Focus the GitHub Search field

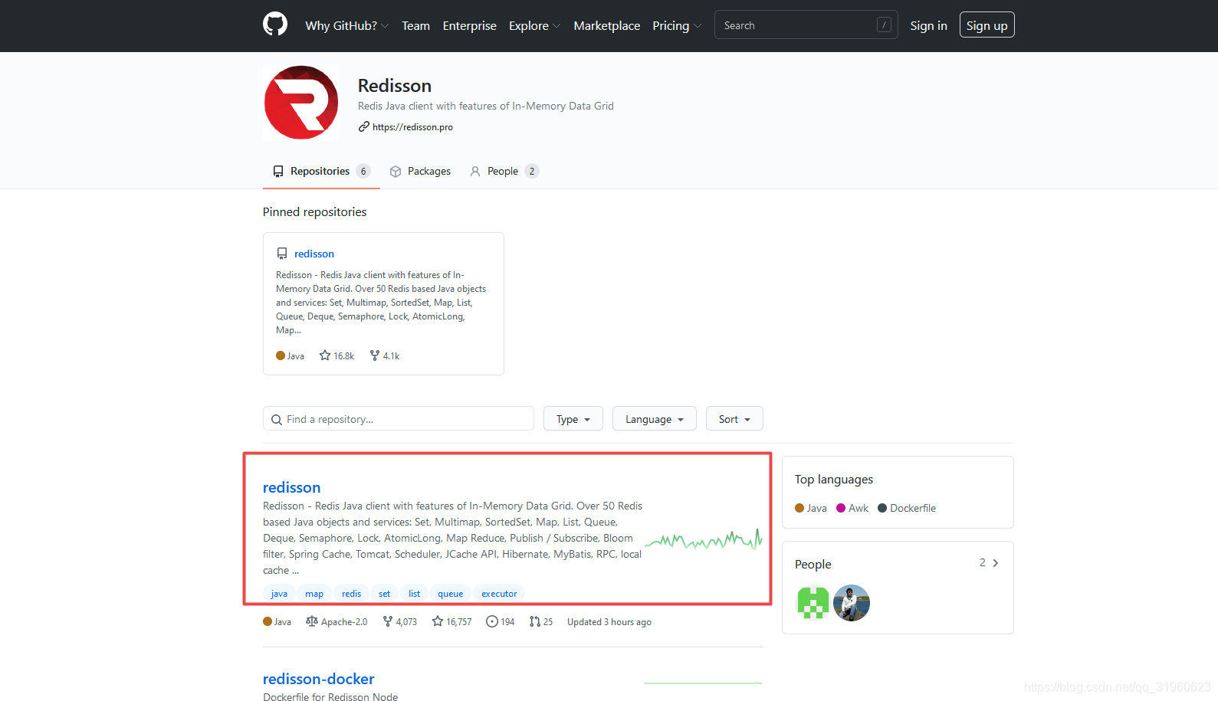coord(806,25)
